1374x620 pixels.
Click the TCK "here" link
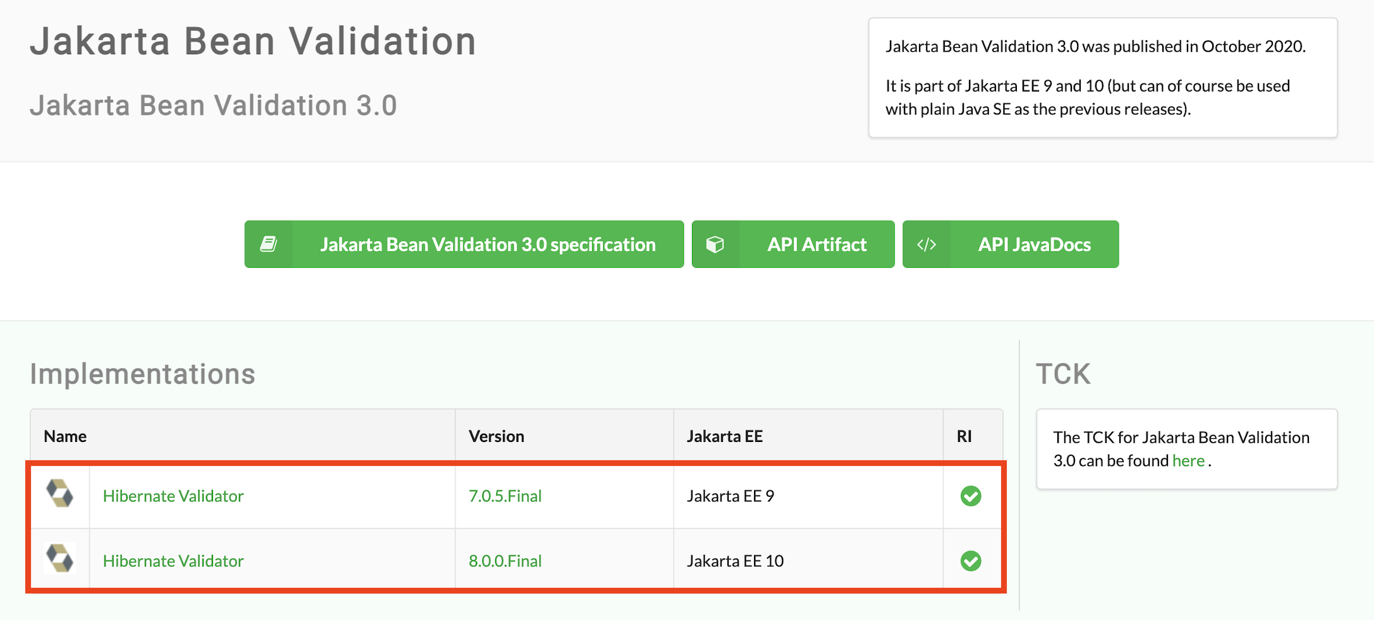1188,461
